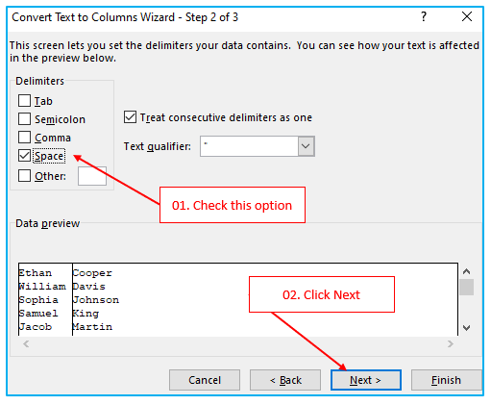
Task: Click the Cancel button
Action: 205,380
